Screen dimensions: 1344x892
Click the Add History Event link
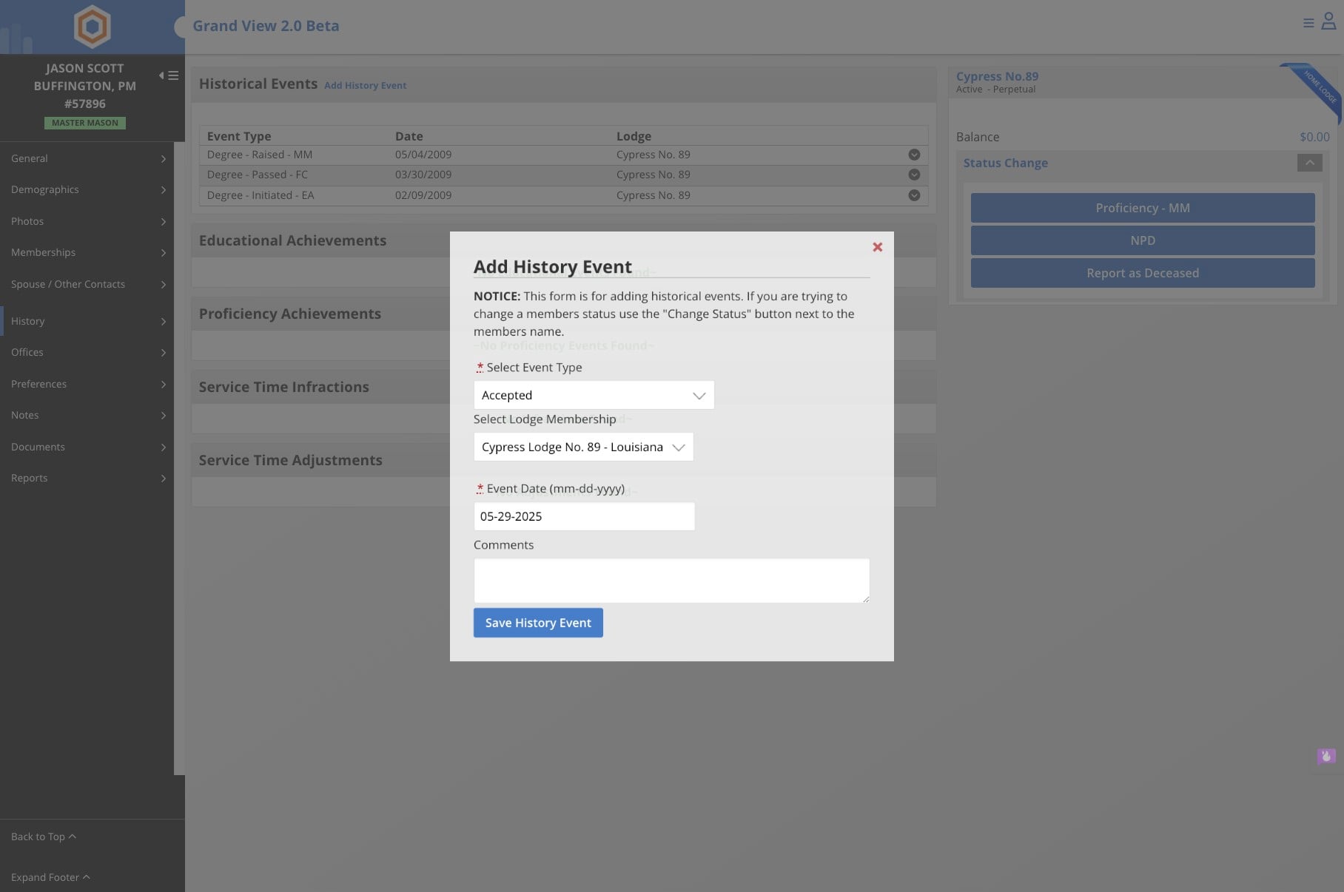click(x=366, y=85)
